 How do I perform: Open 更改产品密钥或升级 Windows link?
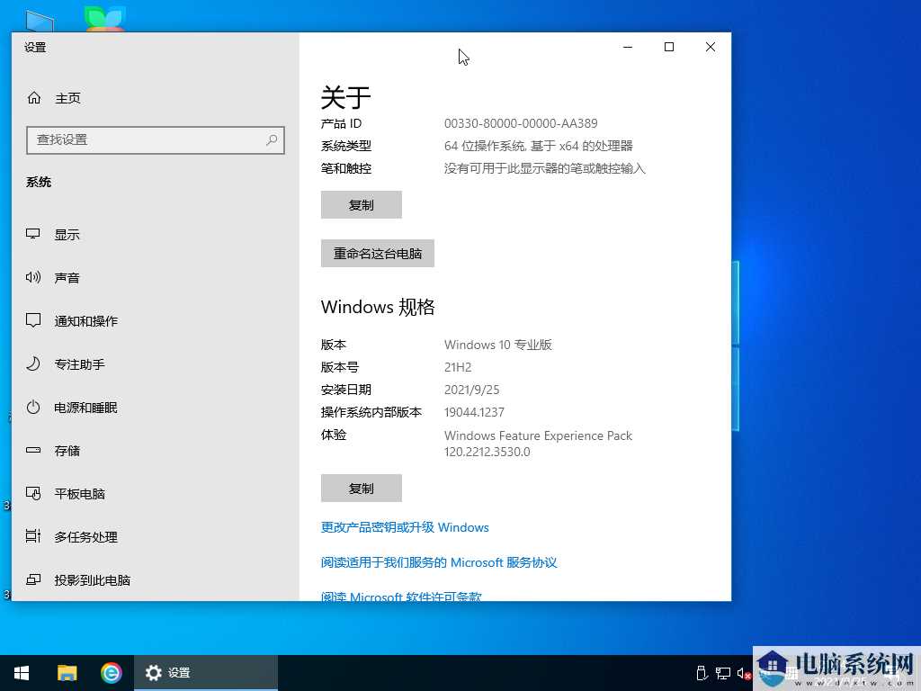[x=405, y=527]
